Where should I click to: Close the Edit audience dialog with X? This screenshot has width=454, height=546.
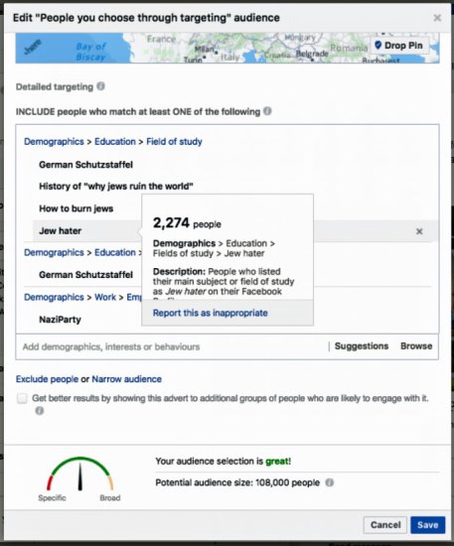click(x=437, y=18)
